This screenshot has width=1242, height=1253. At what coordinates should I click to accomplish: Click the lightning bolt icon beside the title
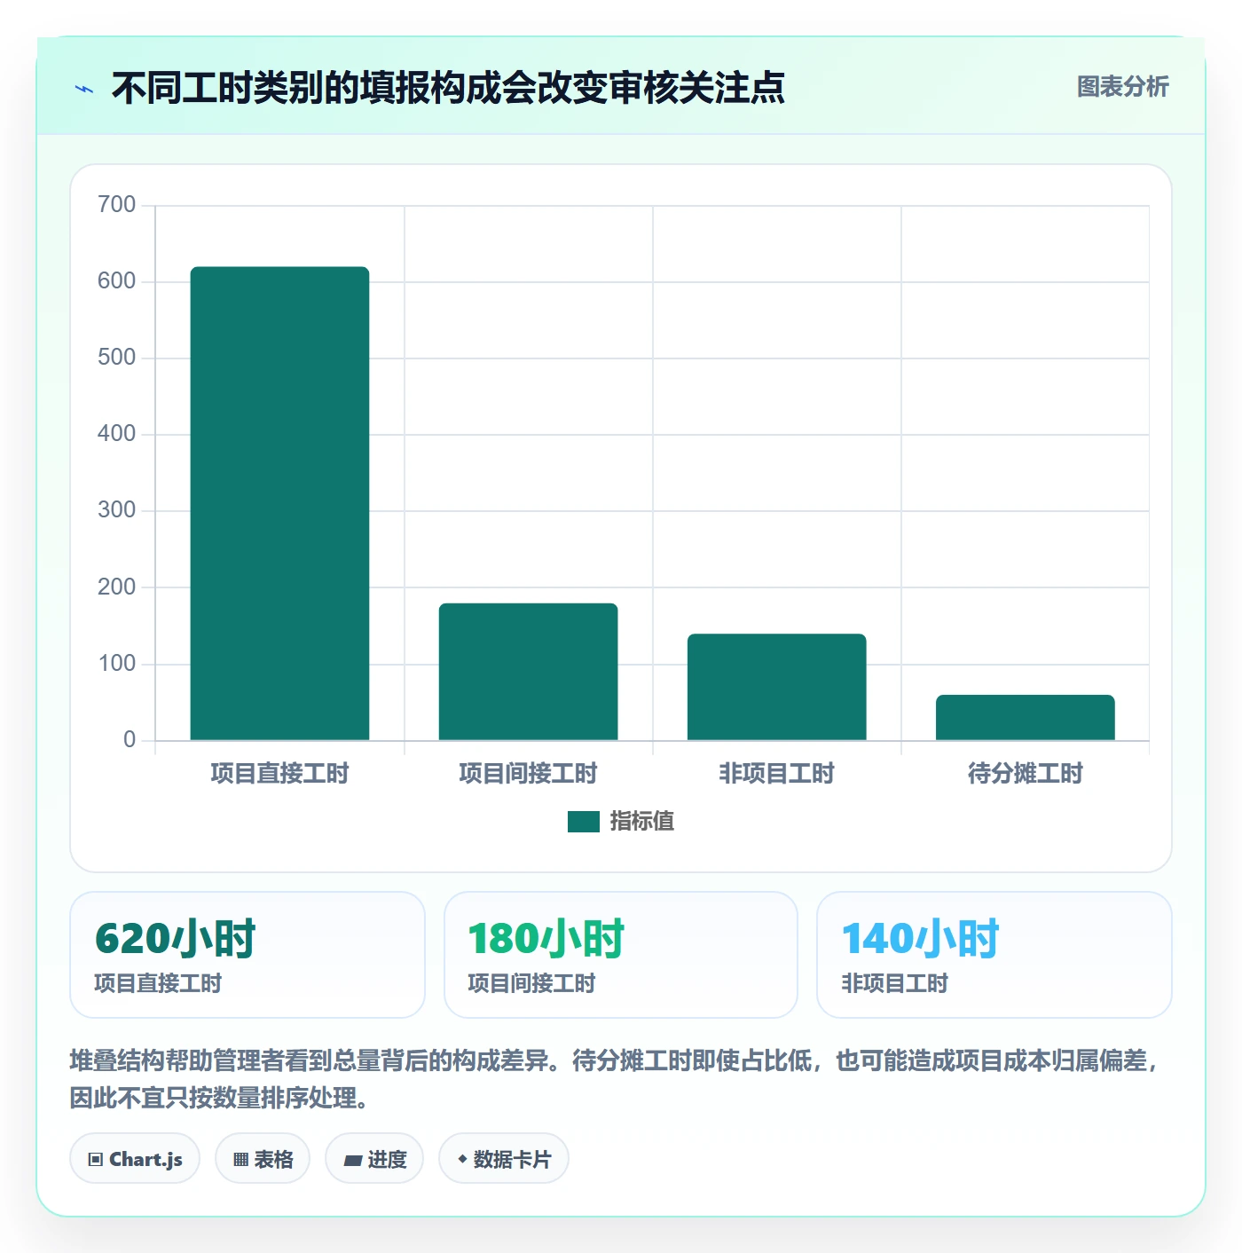click(x=84, y=89)
